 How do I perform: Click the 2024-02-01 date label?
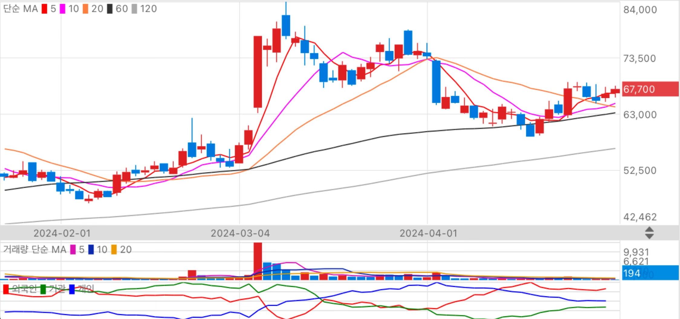pyautogui.click(x=62, y=233)
